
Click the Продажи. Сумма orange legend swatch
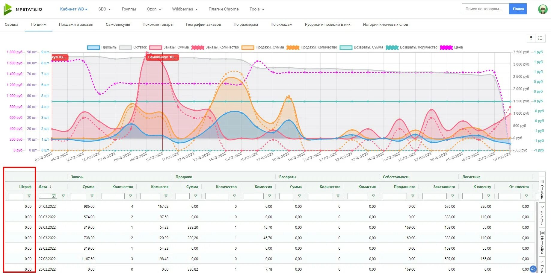248,47
